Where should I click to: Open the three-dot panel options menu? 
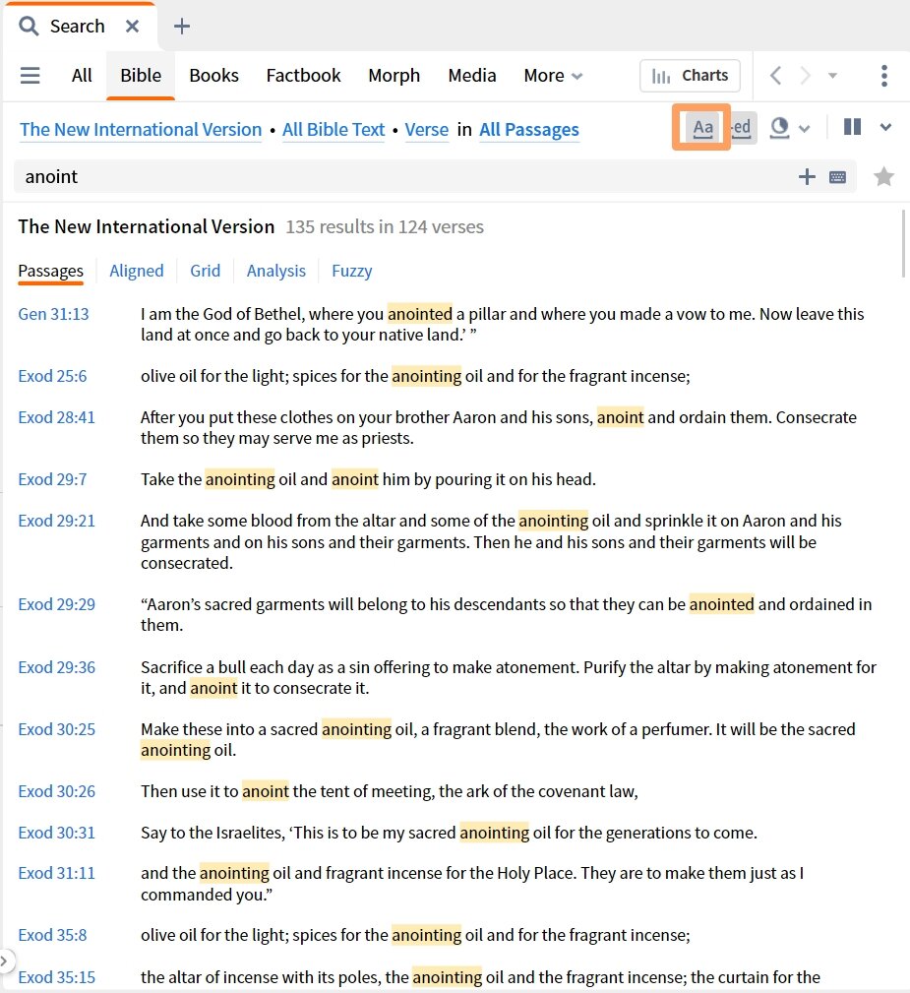click(884, 76)
